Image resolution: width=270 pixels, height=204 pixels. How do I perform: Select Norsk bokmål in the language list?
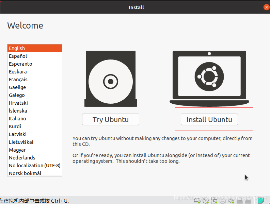[35, 173]
